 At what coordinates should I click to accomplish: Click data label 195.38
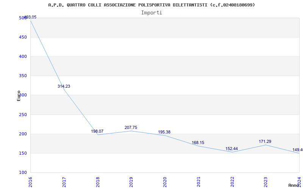[x=164, y=132]
